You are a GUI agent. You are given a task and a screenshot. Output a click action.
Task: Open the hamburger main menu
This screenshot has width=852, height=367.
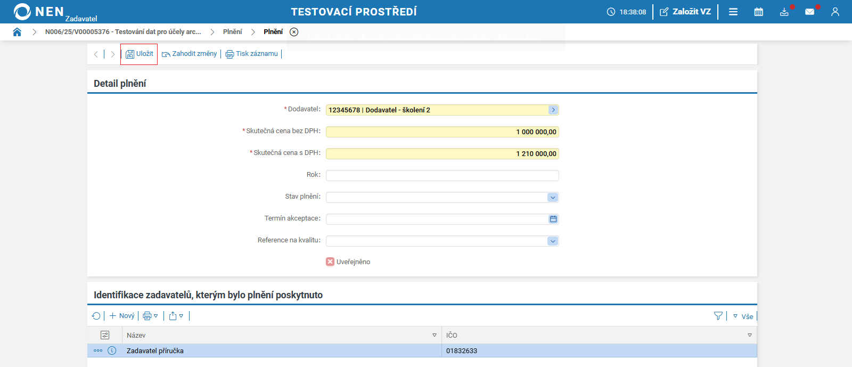[x=733, y=12]
